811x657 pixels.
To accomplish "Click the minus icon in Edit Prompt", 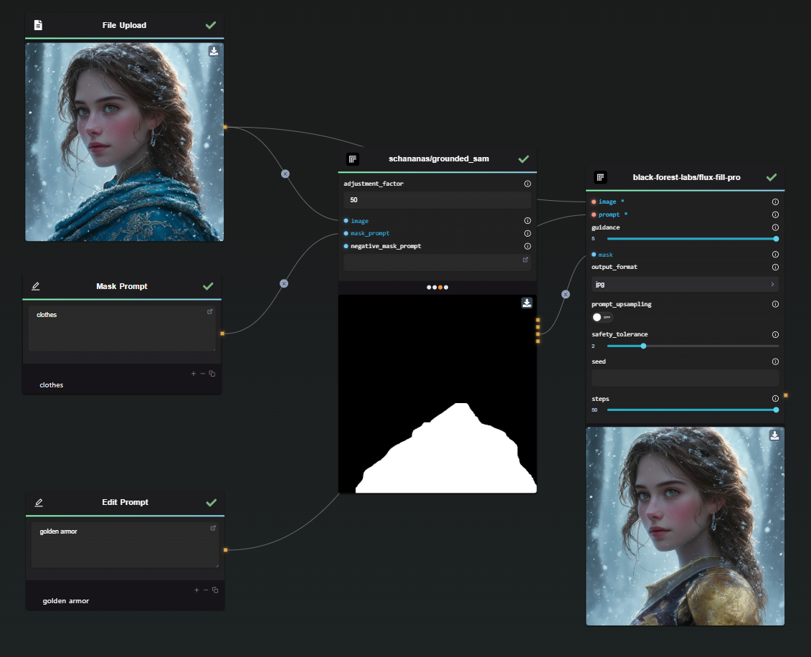I will tap(206, 590).
